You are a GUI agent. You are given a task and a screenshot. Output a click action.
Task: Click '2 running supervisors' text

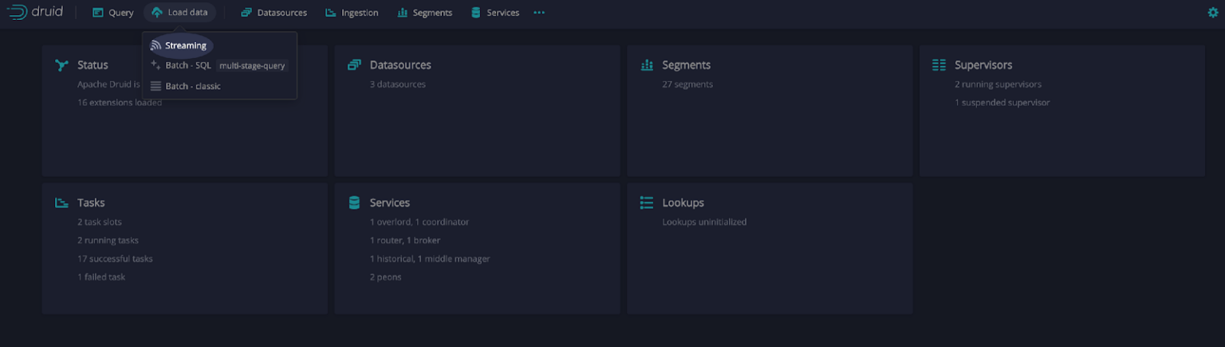[998, 84]
